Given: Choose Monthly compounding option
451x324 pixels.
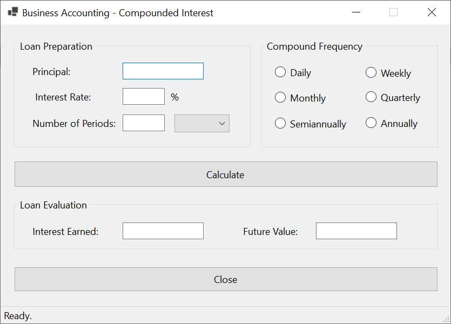Looking at the screenshot, I should pyautogui.click(x=300, y=97).
